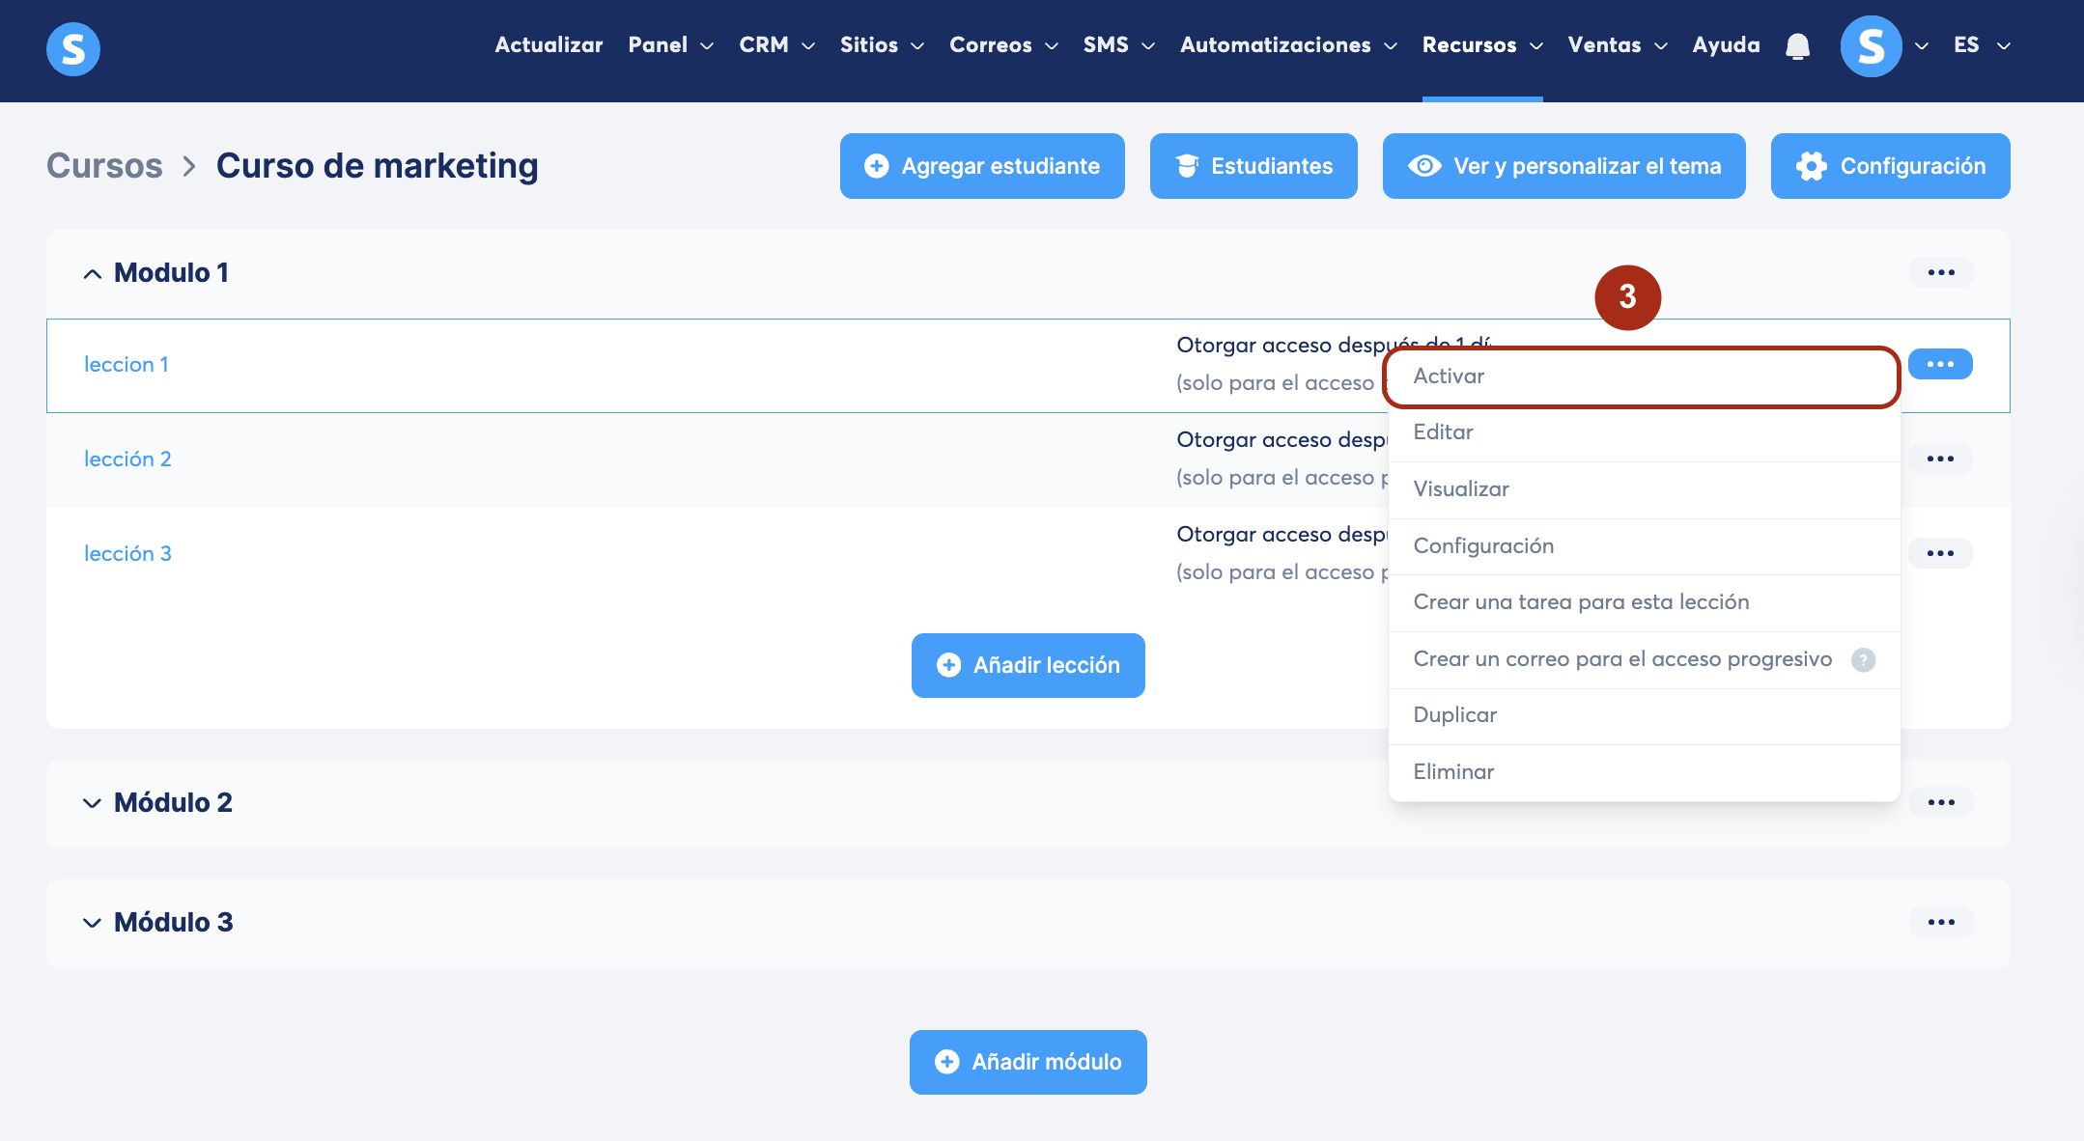Image resolution: width=2084 pixels, height=1141 pixels.
Task: Choose Duplicar in the lesson menu
Action: point(1454,715)
